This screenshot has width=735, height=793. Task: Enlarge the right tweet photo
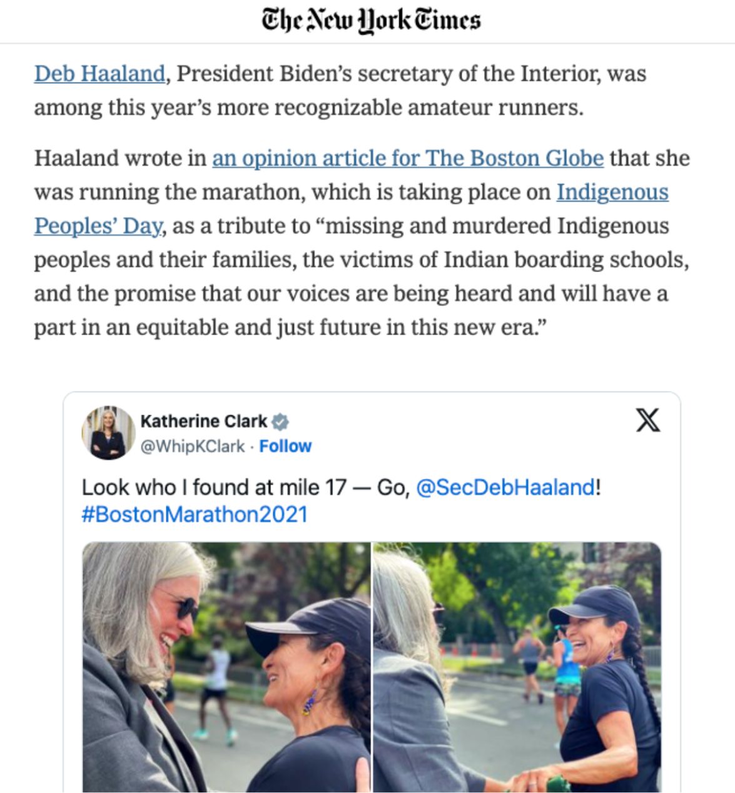[x=517, y=667]
